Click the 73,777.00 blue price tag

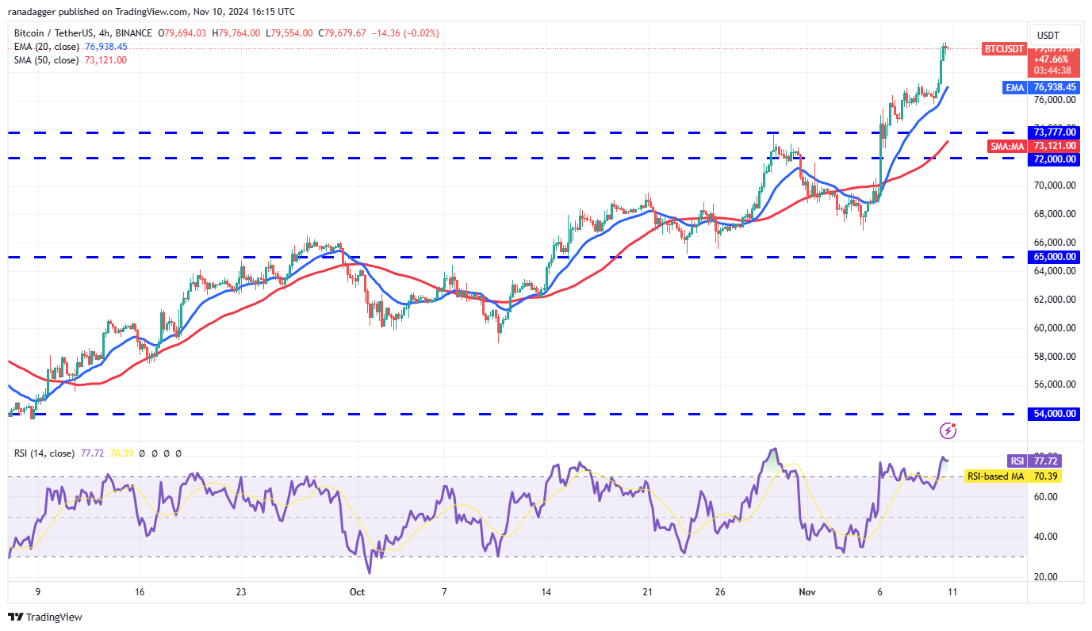click(x=1054, y=132)
